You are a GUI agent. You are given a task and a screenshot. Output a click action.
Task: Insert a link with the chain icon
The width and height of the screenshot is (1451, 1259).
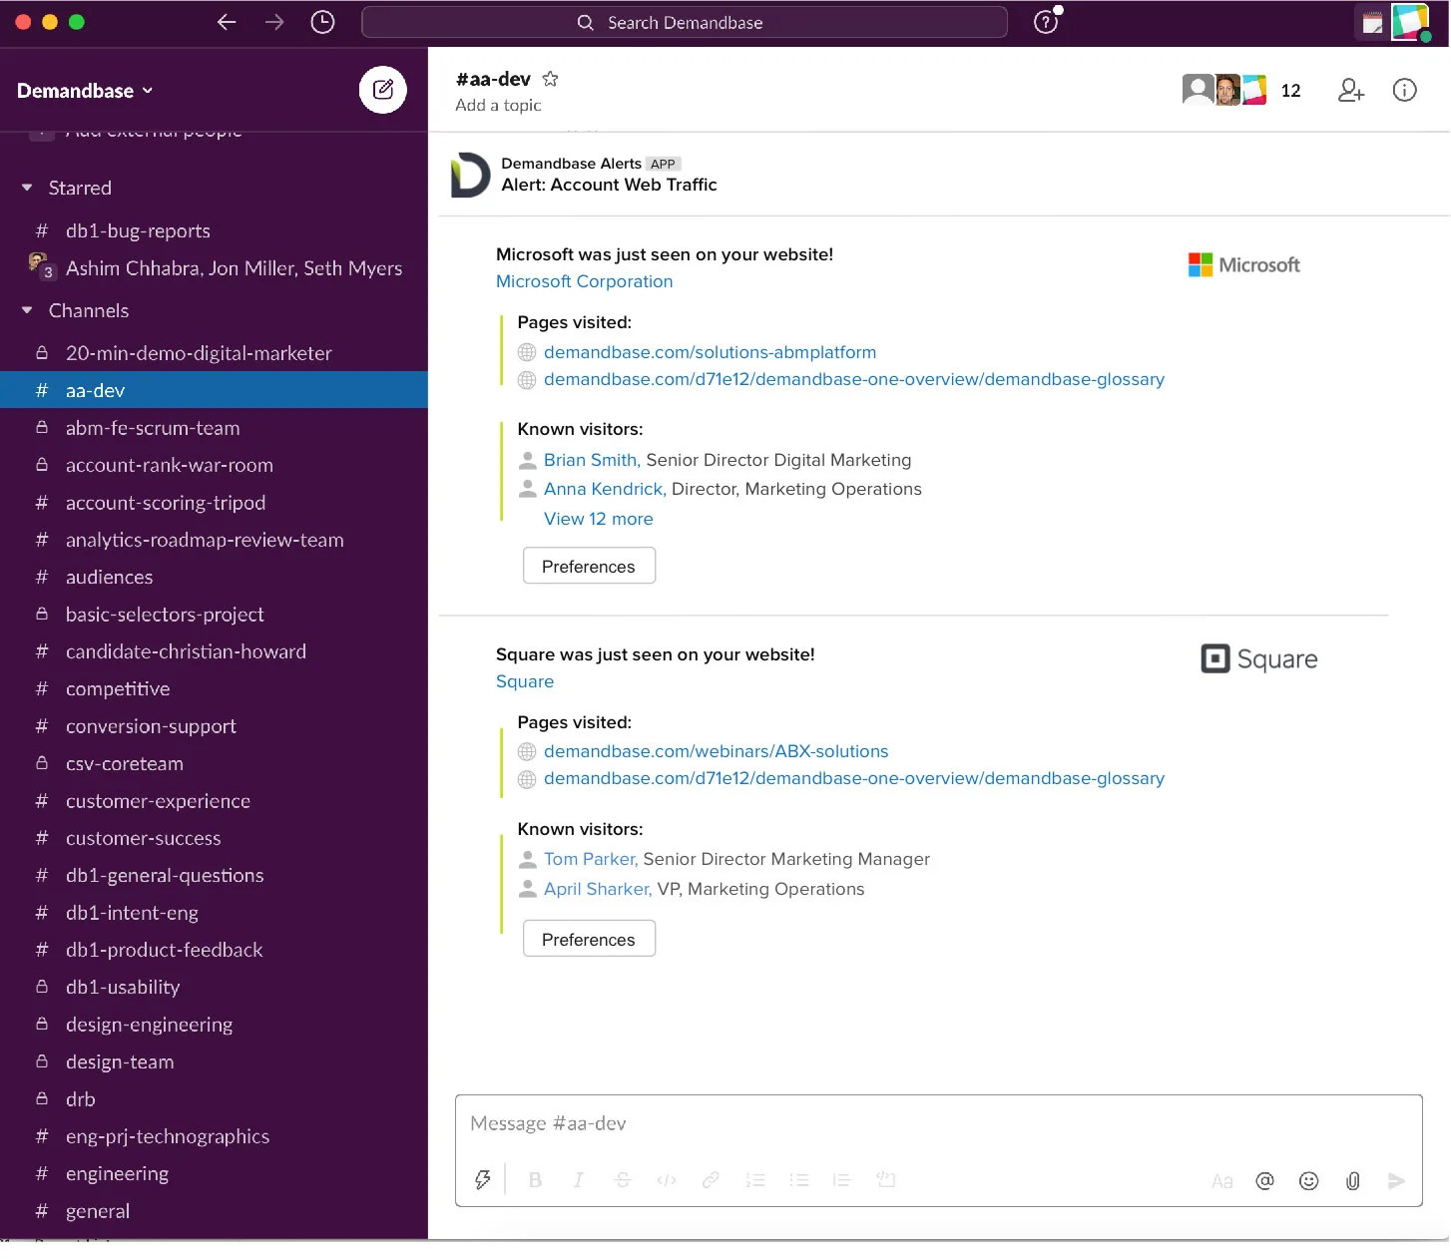pos(711,1180)
